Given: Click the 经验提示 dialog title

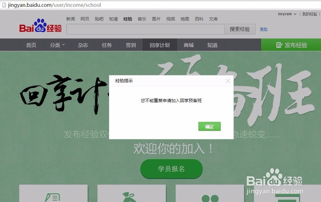Looking at the screenshot, I should click(124, 81).
